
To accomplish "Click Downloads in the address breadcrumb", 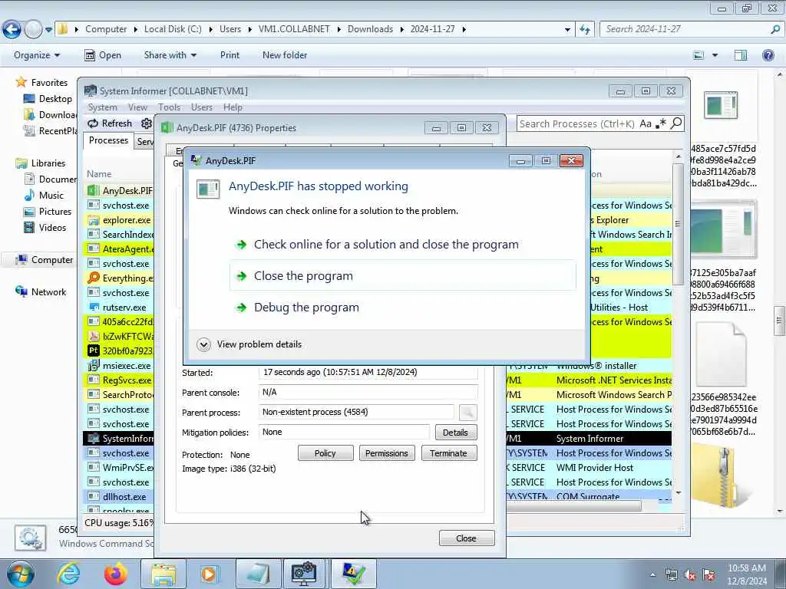I will click(x=370, y=29).
